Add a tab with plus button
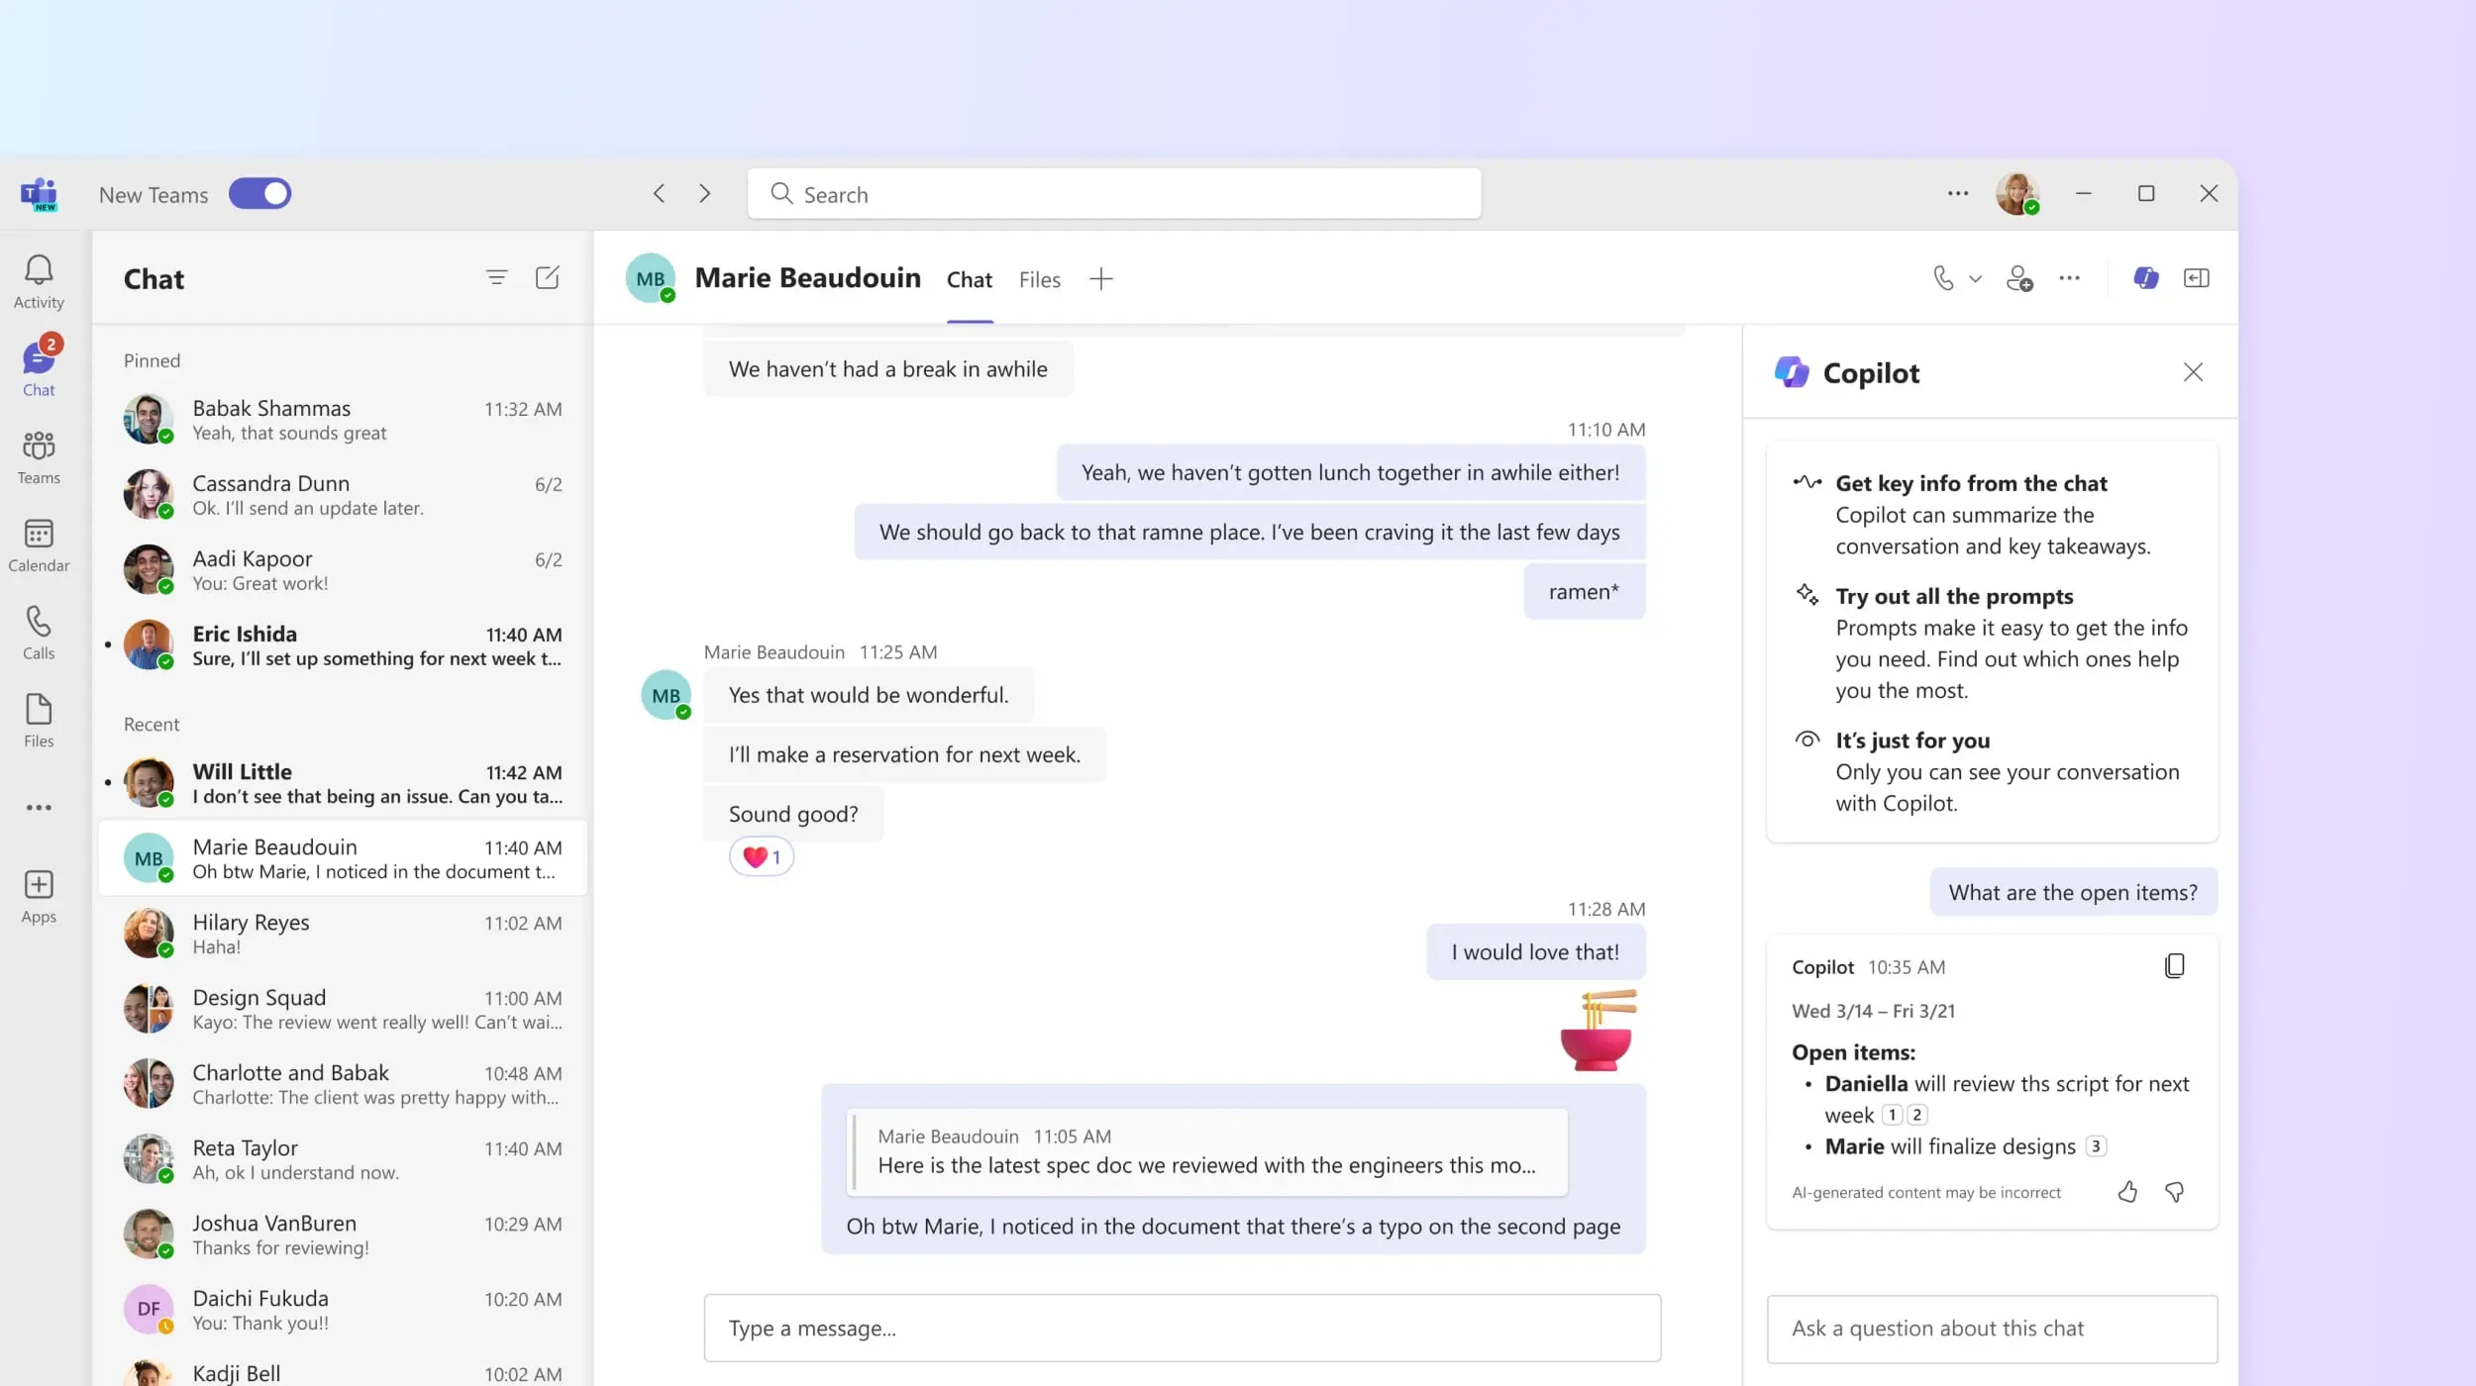2476x1386 pixels. pos(1100,279)
